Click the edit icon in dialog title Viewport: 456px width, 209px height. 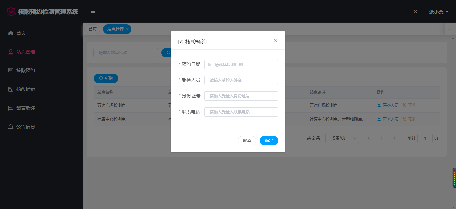pos(181,42)
